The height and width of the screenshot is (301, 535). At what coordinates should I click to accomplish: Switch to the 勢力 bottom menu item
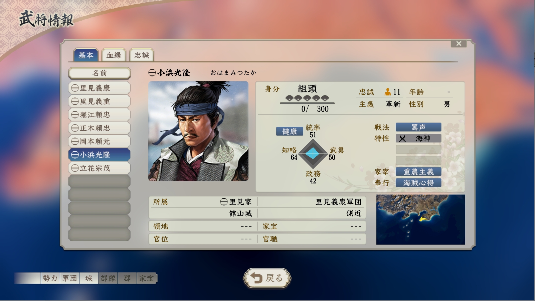(50, 278)
